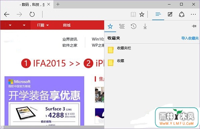This screenshot has width=200, height=129.
Task: Click the WP之家 link
Action: click(x=98, y=45)
